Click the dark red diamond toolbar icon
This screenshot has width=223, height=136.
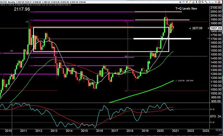pyautogui.click(x=196, y=2)
